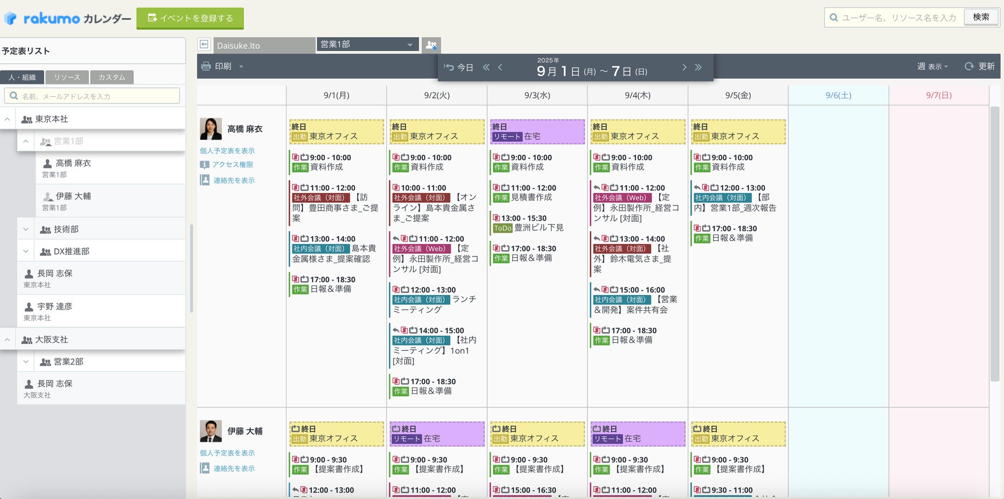Click 高橋 麻衣 profile photo

tap(211, 129)
